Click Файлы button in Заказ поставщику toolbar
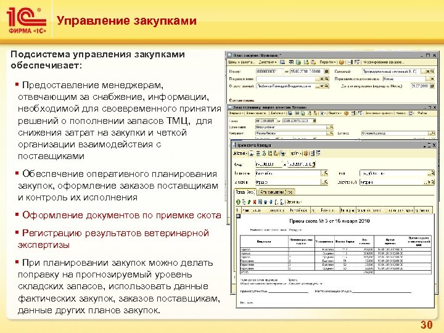Image resolution: width=444 pixels, height=333 pixels. pyautogui.click(x=422, y=113)
